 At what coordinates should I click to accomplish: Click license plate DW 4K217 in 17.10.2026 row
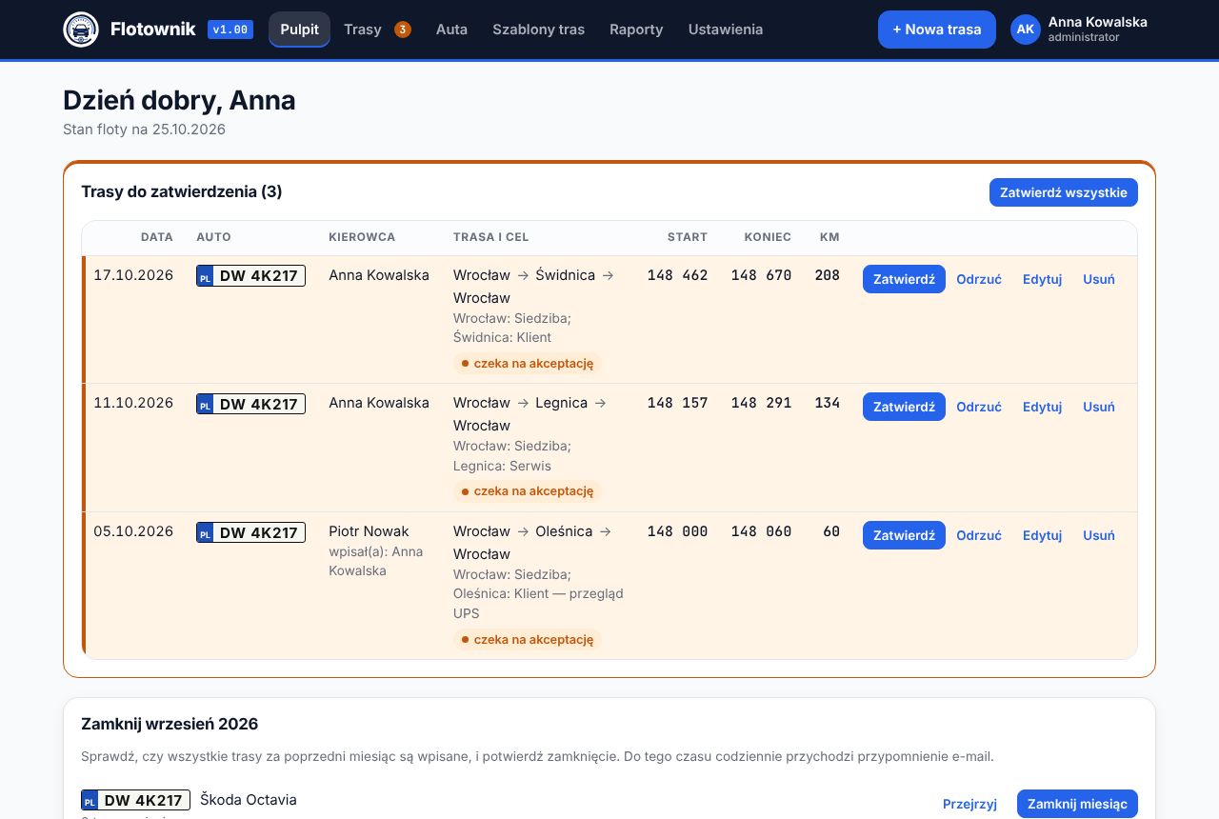(x=250, y=276)
